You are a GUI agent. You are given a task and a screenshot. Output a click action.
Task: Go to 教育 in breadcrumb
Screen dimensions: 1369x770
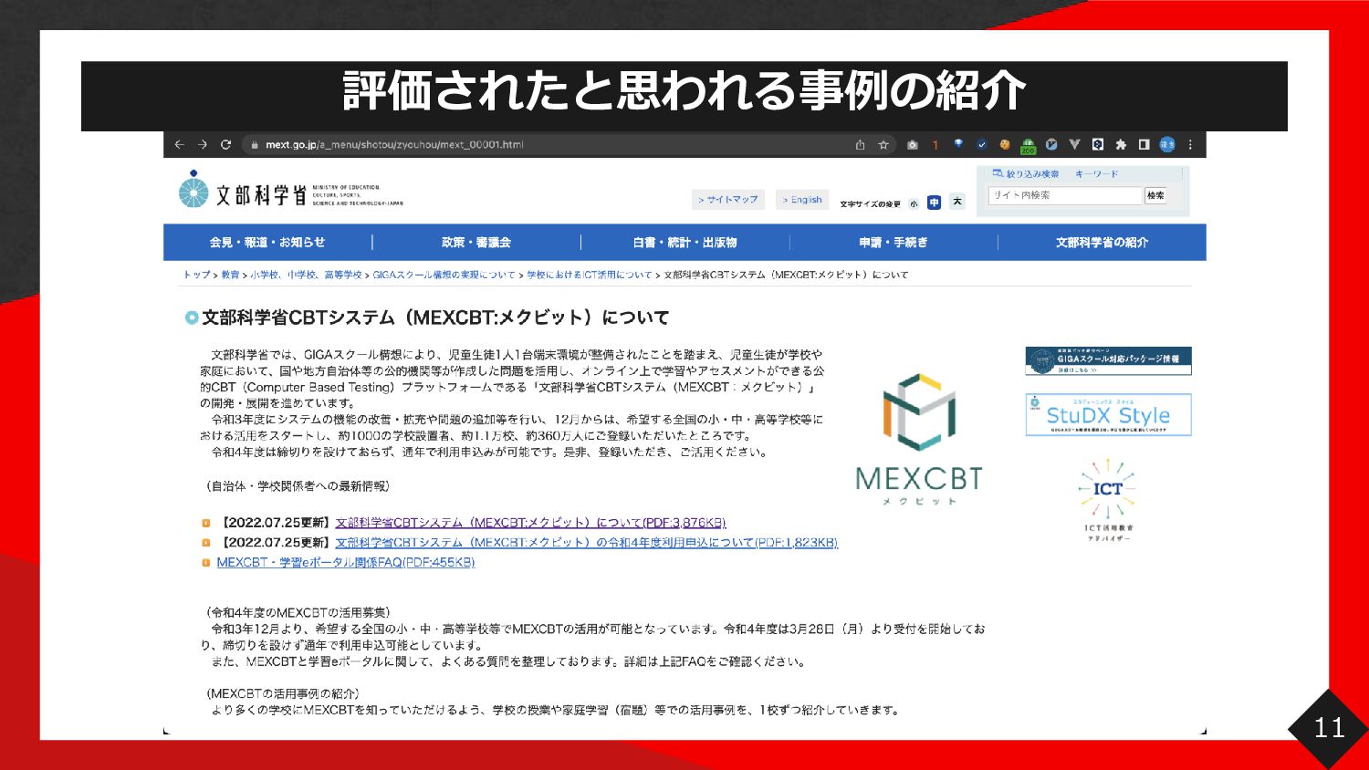pyautogui.click(x=230, y=275)
